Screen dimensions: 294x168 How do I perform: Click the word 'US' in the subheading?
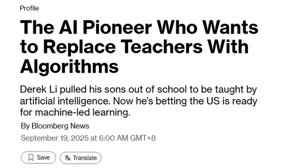pos(213,101)
